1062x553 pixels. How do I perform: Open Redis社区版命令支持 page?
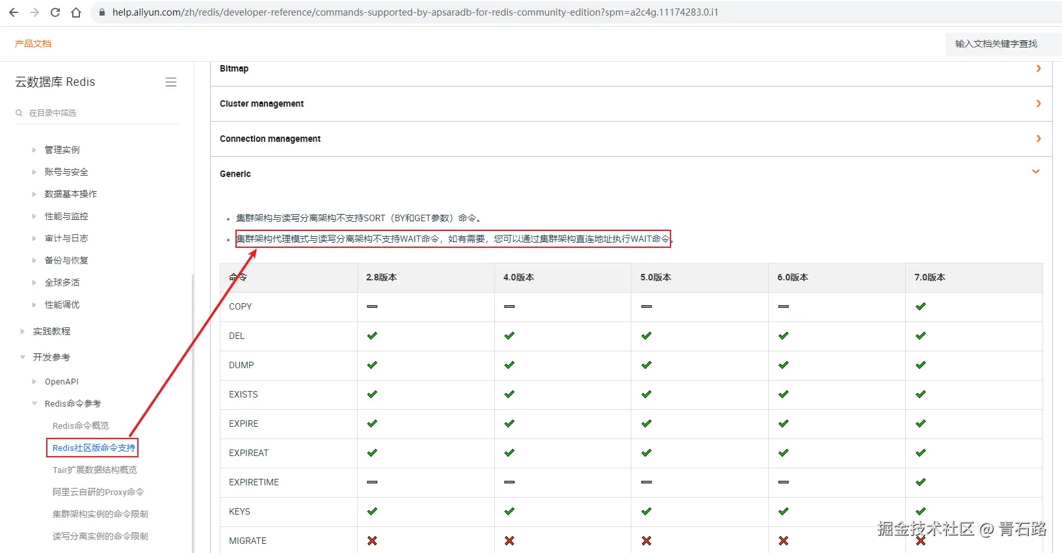pyautogui.click(x=94, y=448)
